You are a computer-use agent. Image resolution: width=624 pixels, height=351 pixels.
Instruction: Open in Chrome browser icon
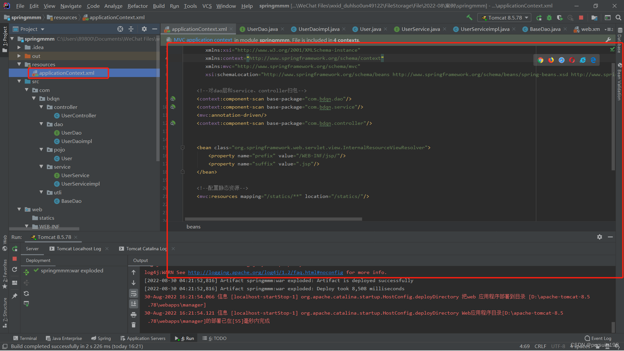tap(540, 60)
